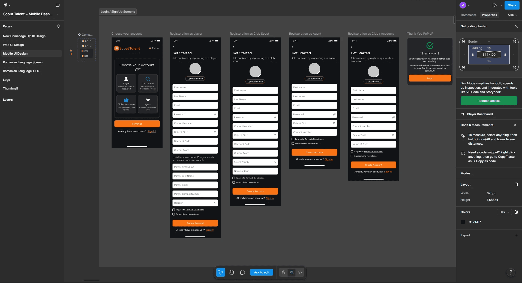Click the Player account type icon

(126, 79)
